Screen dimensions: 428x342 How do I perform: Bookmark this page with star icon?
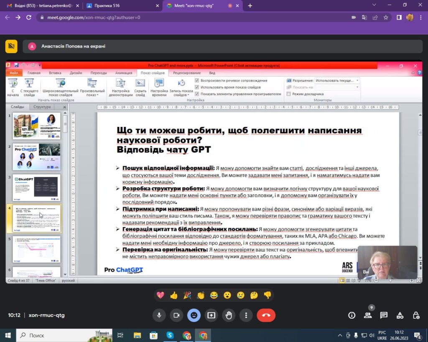pos(386,18)
